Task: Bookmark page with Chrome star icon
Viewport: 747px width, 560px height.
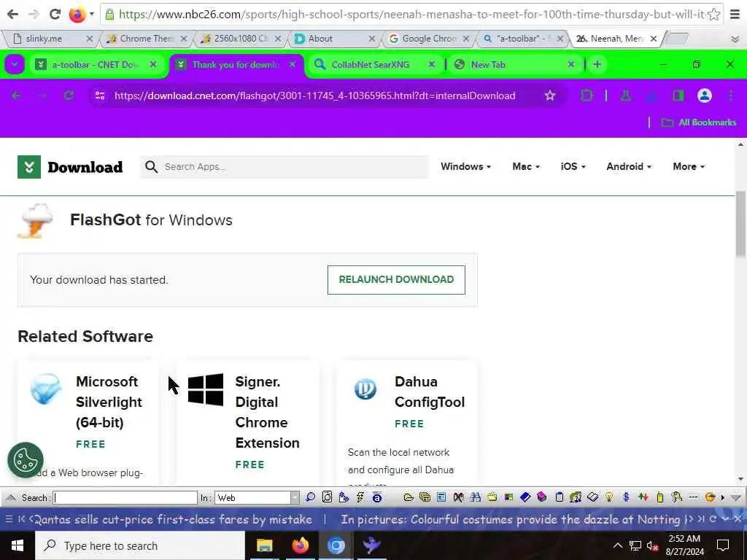Action: [550, 96]
